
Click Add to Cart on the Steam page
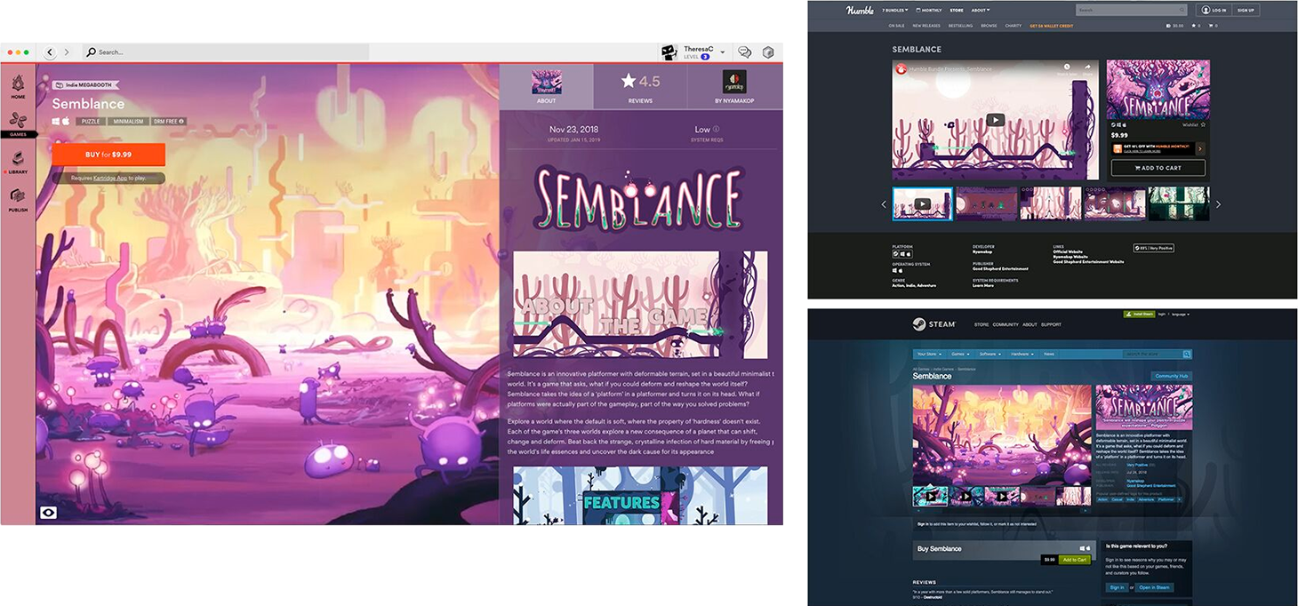[x=1074, y=560]
